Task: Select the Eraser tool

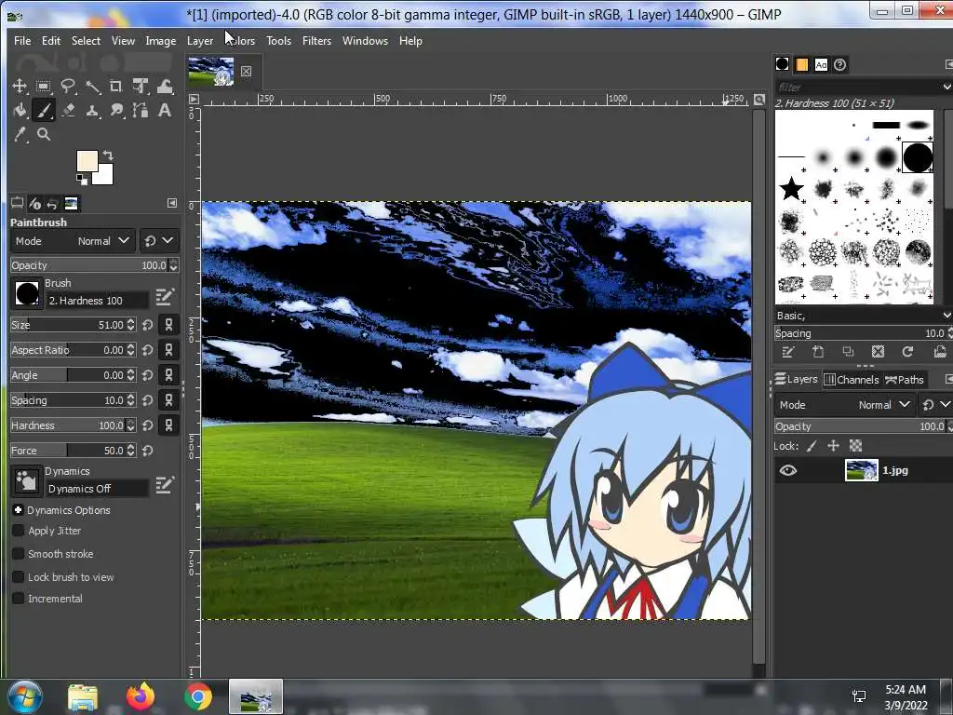Action: pos(68,110)
